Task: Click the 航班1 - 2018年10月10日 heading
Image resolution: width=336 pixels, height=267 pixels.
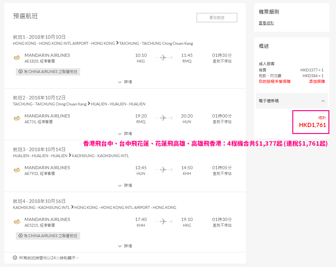Action: pos(39,37)
